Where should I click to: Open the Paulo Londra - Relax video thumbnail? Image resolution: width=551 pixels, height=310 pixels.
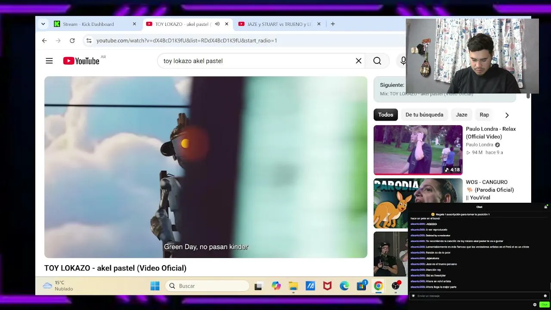(418, 150)
